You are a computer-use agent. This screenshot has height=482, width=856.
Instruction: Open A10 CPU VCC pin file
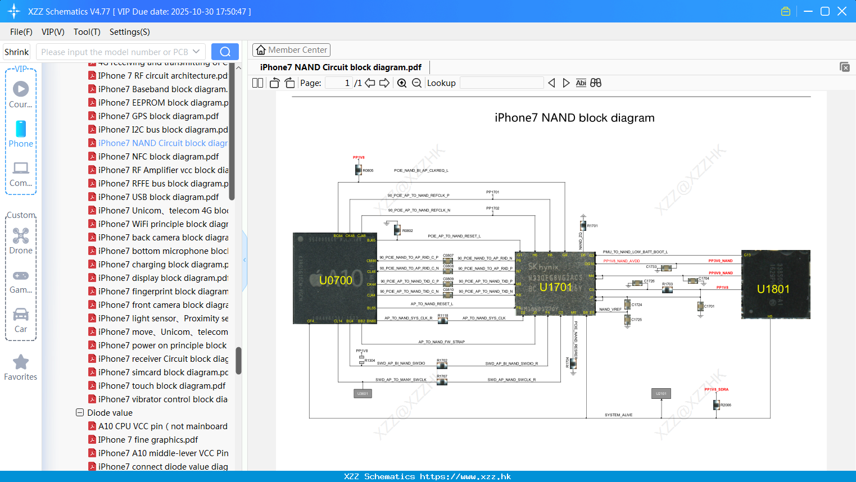pos(158,426)
